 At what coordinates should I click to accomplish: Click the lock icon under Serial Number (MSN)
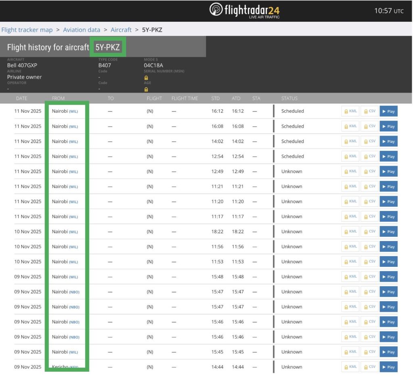(146, 78)
